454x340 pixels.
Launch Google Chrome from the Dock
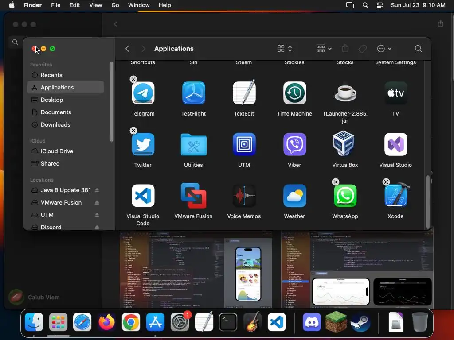click(131, 322)
